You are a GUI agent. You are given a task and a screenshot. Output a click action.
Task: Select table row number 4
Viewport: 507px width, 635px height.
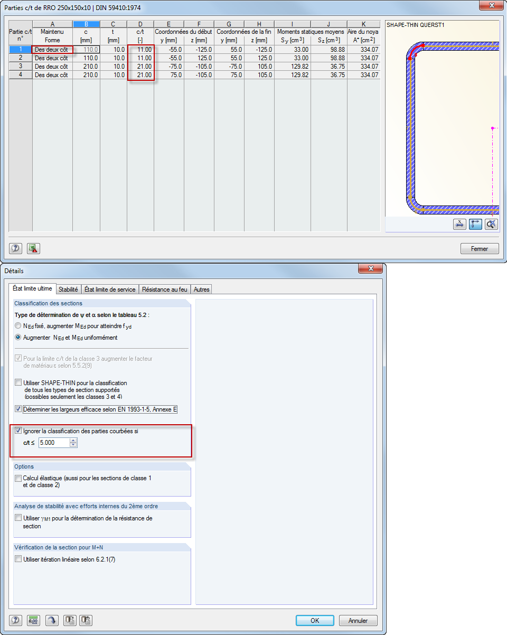click(20, 75)
